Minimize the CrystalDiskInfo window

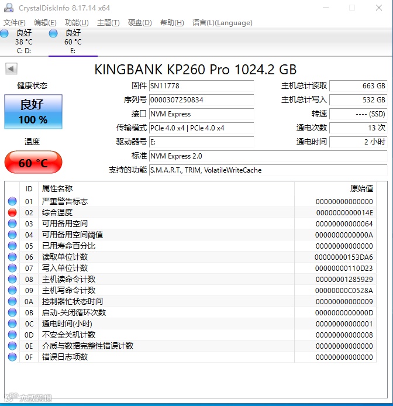[x=326, y=8]
